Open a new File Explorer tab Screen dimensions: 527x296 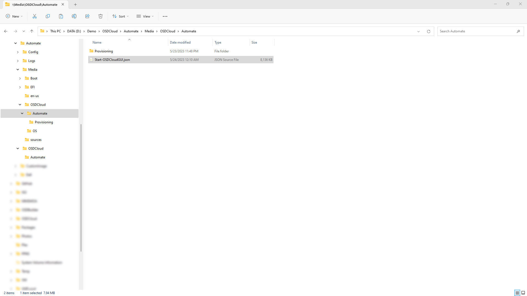pyautogui.click(x=75, y=4)
